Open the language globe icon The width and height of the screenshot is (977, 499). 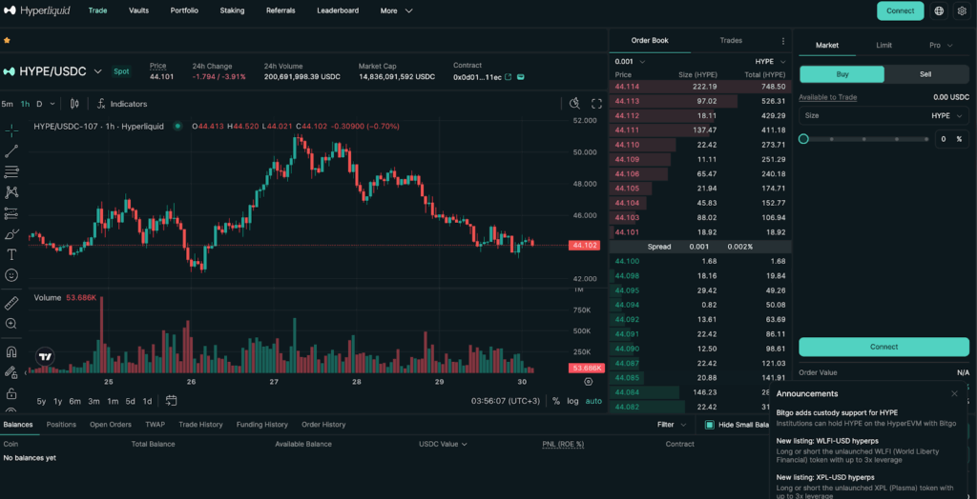tap(939, 10)
